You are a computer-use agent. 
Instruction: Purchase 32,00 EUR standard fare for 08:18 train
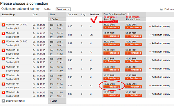pyautogui.click(x=134, y=36)
